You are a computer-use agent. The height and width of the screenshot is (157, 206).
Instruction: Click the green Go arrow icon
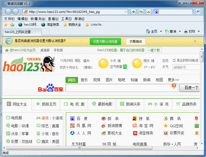coord(133,12)
